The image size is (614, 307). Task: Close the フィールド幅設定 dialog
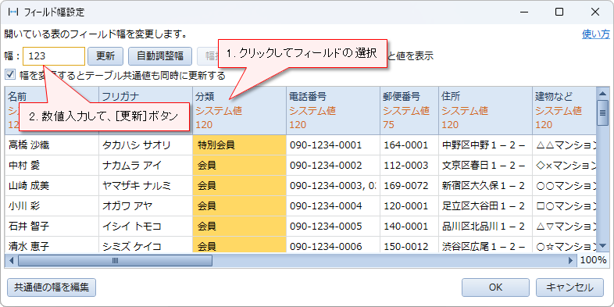tap(595, 12)
